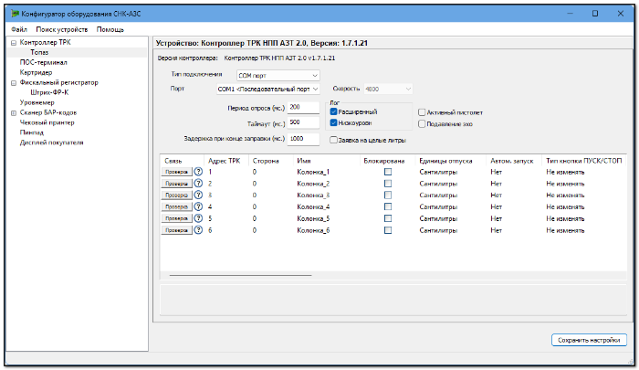Screen dimensions: 639x370
Task: Click the help icon in row Колонка_3
Action: click(198, 195)
